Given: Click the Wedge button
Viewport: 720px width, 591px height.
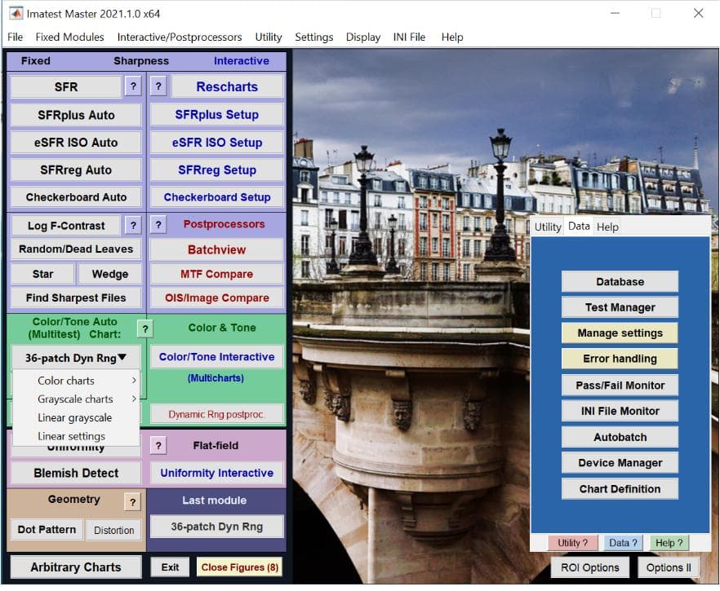Looking at the screenshot, I should (110, 274).
